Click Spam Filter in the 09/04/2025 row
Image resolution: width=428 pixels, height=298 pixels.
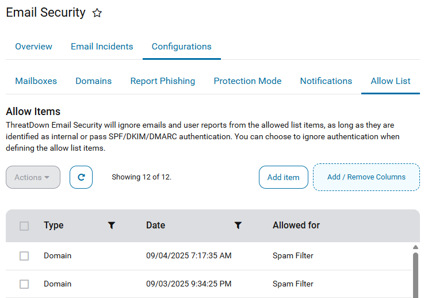(293, 255)
